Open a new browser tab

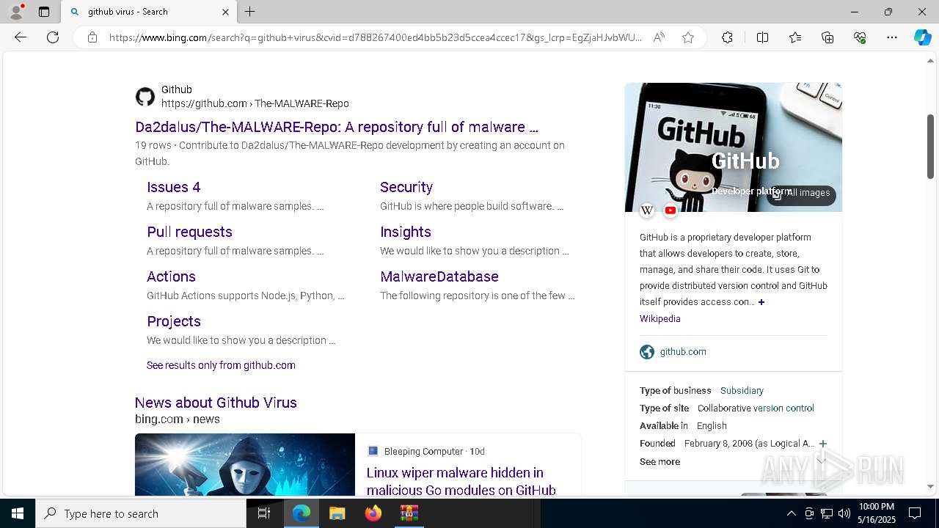tap(250, 12)
